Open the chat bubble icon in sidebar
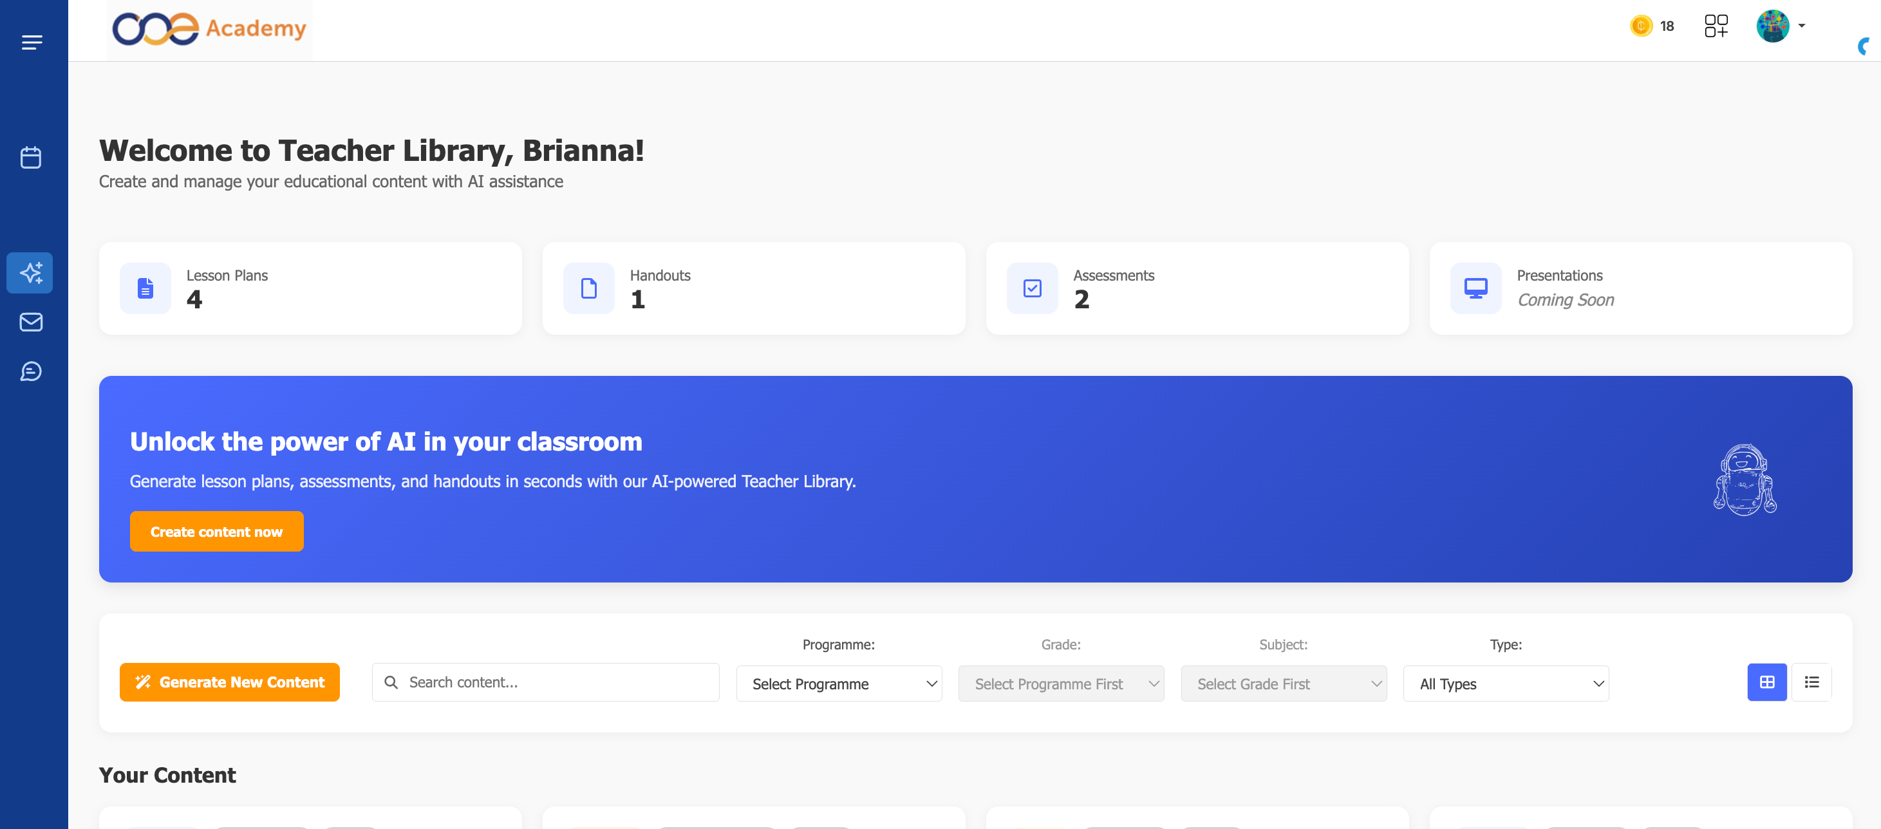The height and width of the screenshot is (829, 1881). (31, 371)
